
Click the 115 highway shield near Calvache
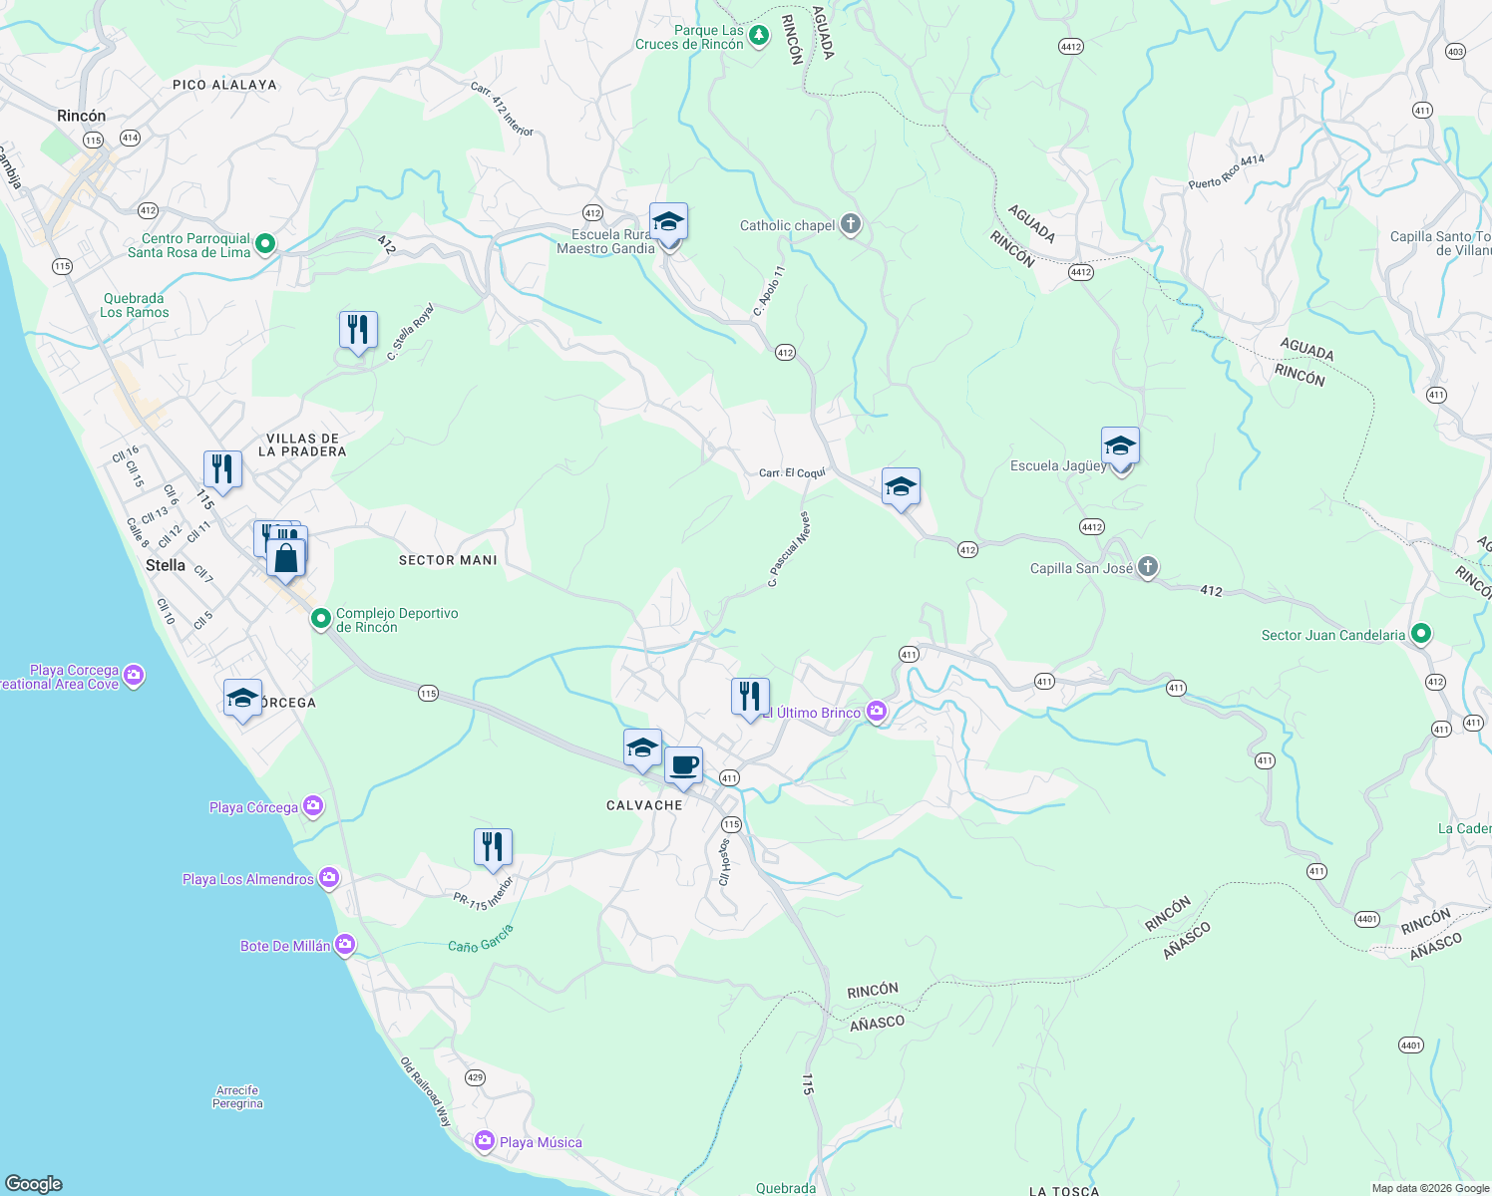click(x=731, y=823)
